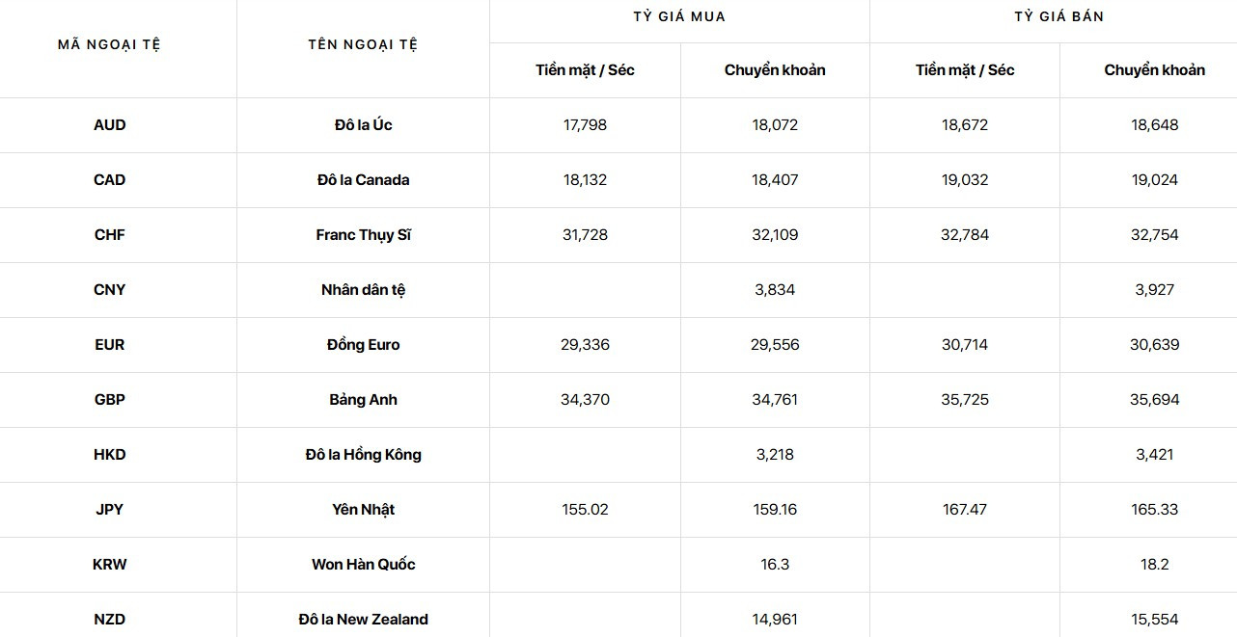Image resolution: width=1237 pixels, height=637 pixels.
Task: Click GBP transfer sell rate 35,694
Action: click(1154, 400)
